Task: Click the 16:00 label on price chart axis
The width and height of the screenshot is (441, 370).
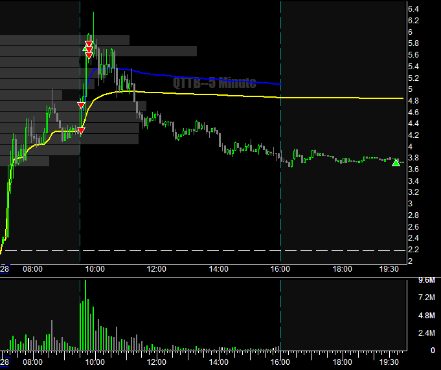Action: point(280,269)
